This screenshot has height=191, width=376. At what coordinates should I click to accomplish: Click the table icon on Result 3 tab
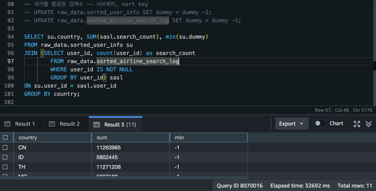coord(96,125)
